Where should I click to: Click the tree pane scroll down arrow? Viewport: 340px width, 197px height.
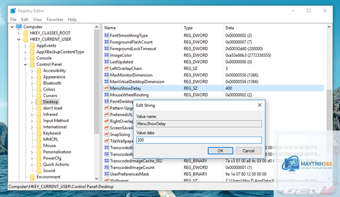pyautogui.click(x=97, y=178)
